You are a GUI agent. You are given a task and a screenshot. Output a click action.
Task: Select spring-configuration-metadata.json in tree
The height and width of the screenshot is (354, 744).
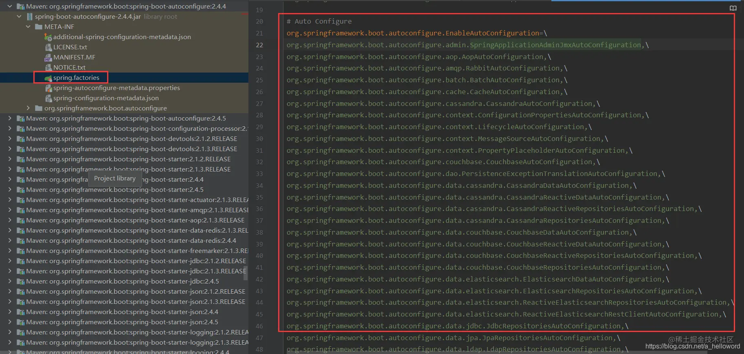[106, 98]
